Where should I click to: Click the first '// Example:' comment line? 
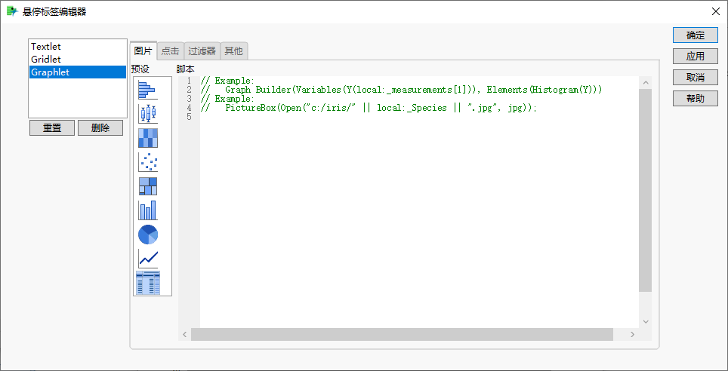[x=227, y=81]
